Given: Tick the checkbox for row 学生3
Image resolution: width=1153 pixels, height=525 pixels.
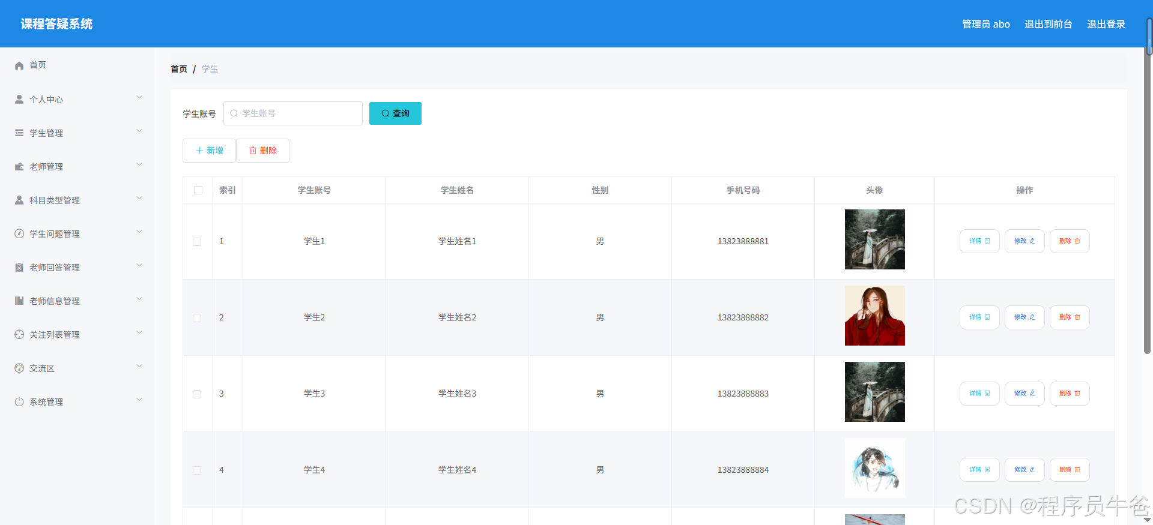Looking at the screenshot, I should point(197,394).
